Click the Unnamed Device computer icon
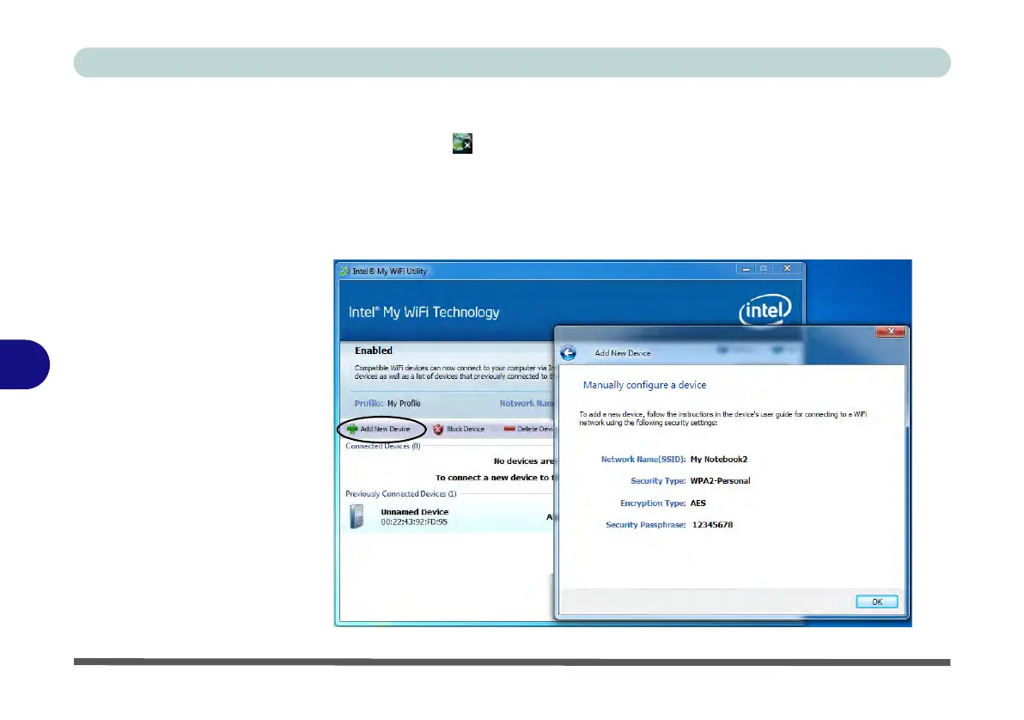This screenshot has height=720, width=1024. pyautogui.click(x=357, y=517)
